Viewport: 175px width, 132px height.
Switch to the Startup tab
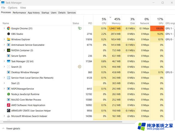pos(45,13)
